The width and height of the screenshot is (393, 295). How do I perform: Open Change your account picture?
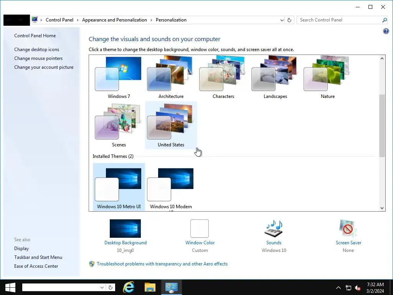pos(44,67)
